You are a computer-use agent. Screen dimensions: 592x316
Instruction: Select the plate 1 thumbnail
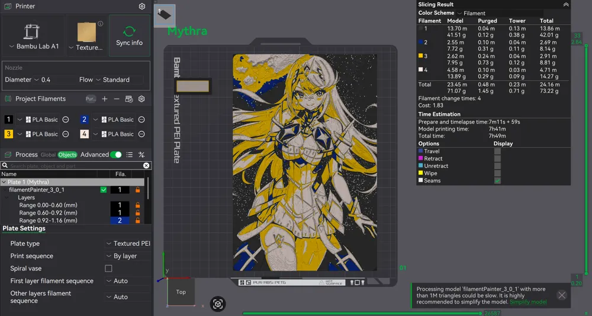point(165,16)
